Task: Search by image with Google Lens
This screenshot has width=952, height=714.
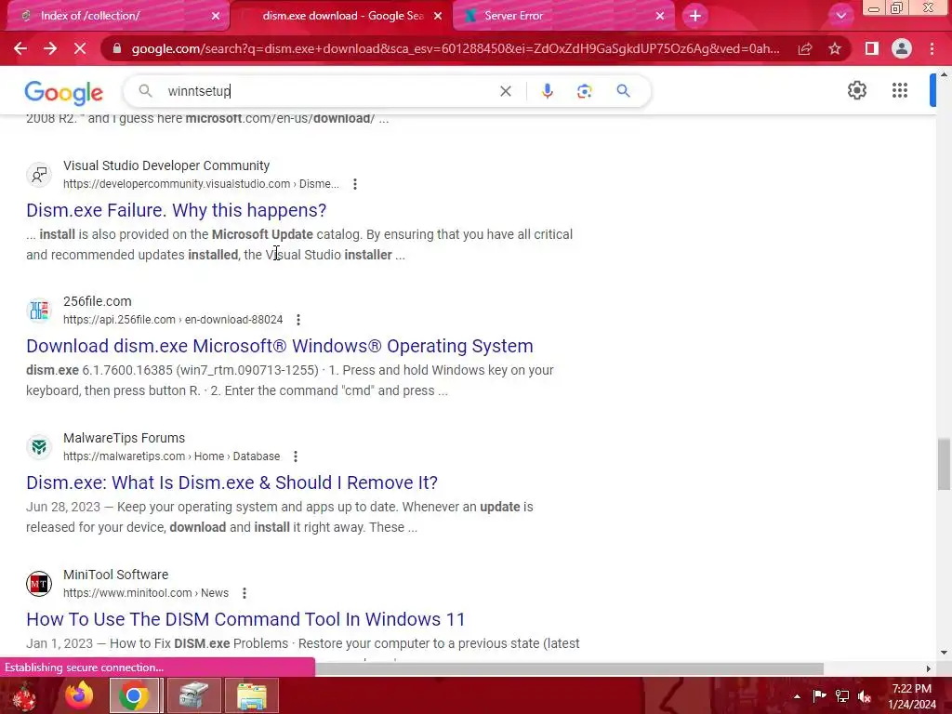Action: tap(584, 91)
